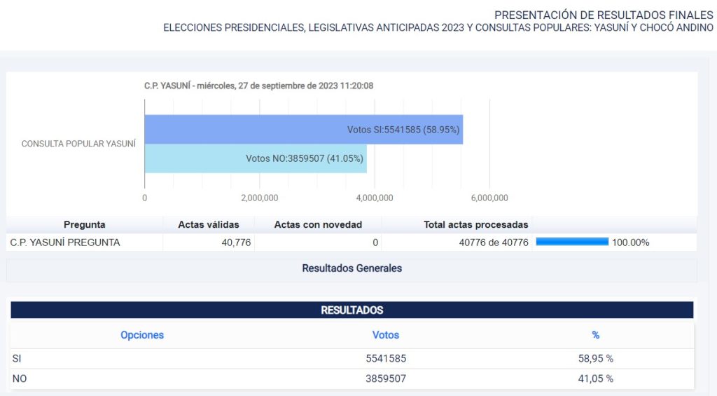Image resolution: width=717 pixels, height=396 pixels.
Task: Click the Votos column header
Action: point(386,335)
